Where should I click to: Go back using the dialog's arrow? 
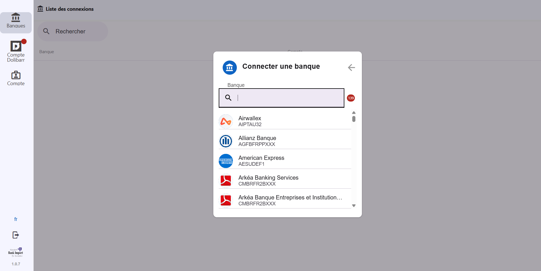pos(351,67)
